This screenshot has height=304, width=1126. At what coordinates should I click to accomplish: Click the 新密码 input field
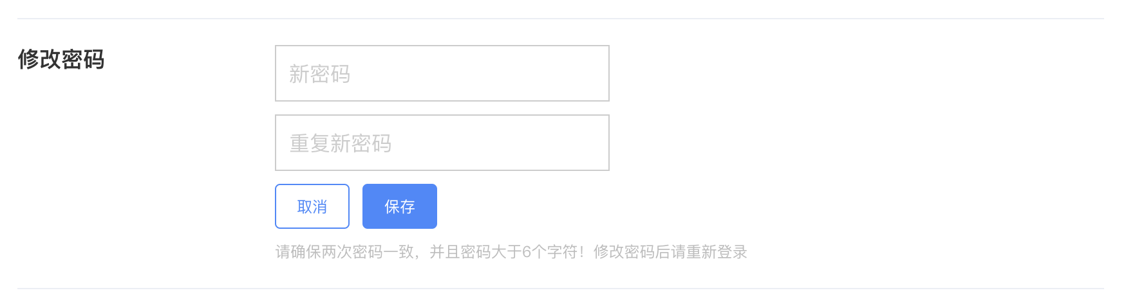(442, 73)
